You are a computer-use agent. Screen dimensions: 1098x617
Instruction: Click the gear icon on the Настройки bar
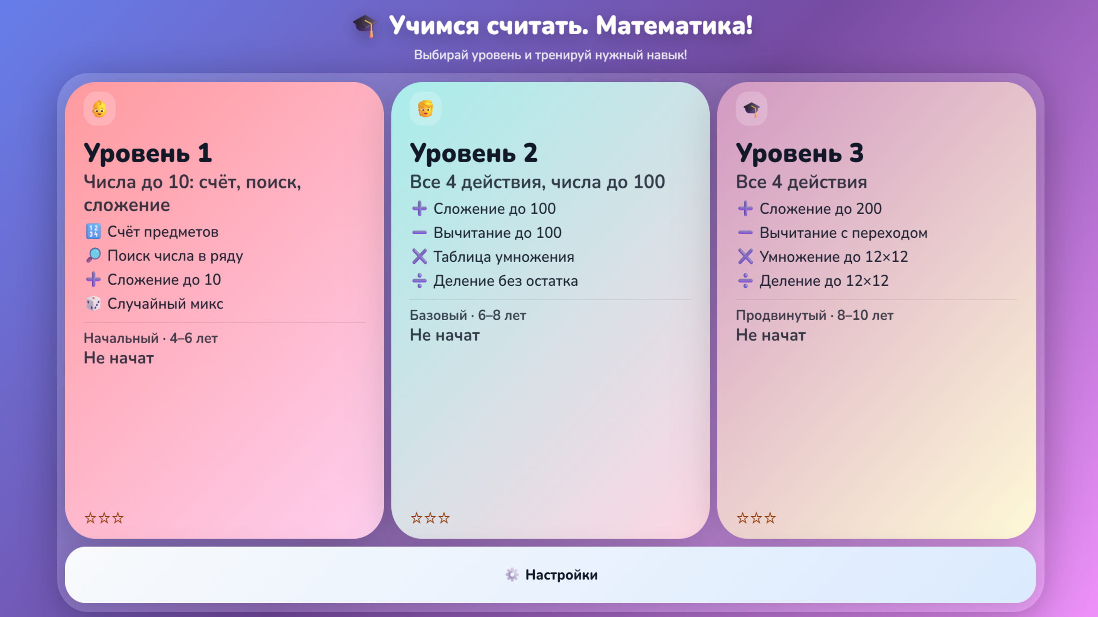513,575
